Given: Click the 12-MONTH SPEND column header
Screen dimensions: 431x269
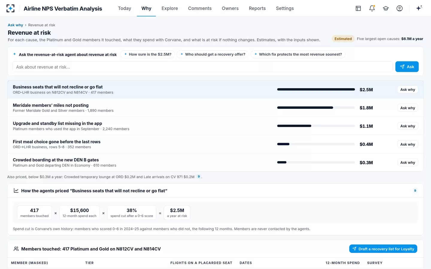Looking at the screenshot, I should point(343,263).
